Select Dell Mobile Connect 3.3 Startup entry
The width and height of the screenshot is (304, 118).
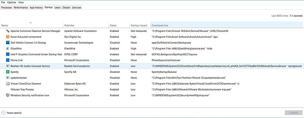[x=28, y=42]
